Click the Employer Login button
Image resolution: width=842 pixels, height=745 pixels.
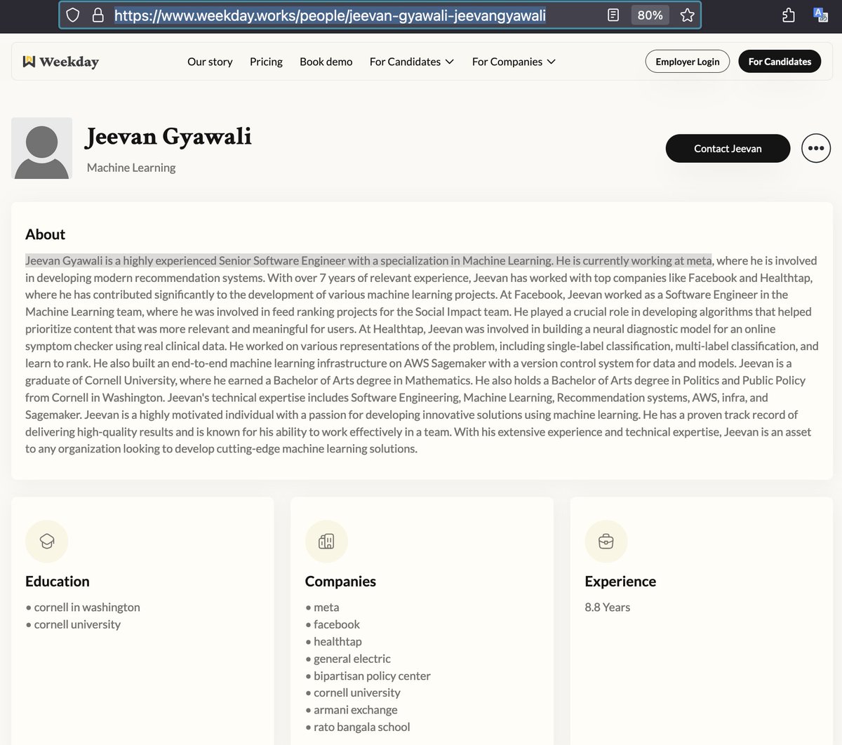(x=688, y=62)
